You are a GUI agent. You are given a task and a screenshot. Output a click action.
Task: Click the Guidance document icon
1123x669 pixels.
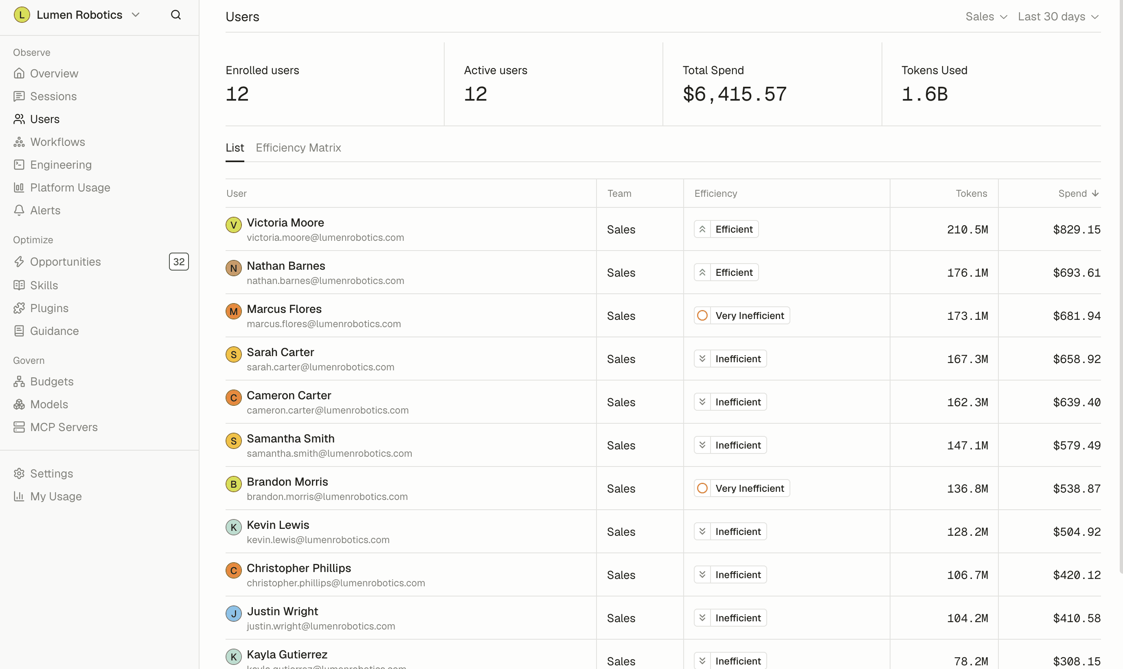pos(19,331)
